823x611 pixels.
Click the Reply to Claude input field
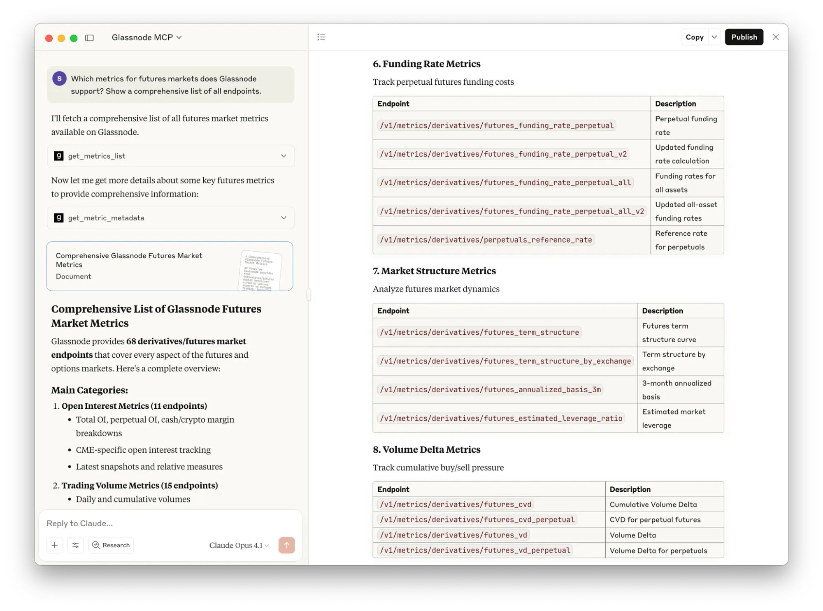pos(165,523)
